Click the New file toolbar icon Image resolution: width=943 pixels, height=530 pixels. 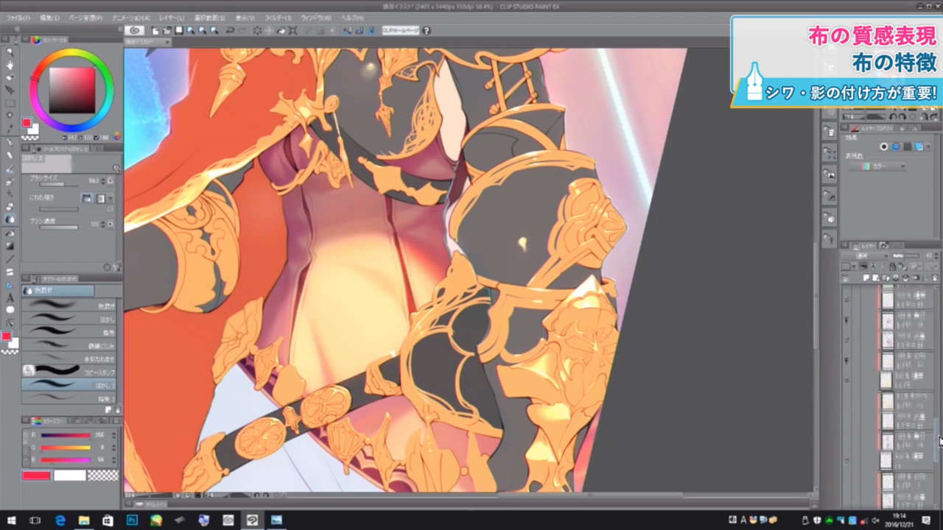point(155,30)
